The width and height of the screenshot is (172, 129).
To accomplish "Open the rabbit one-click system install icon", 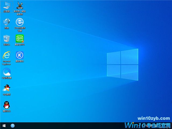I will (x=20, y=8).
